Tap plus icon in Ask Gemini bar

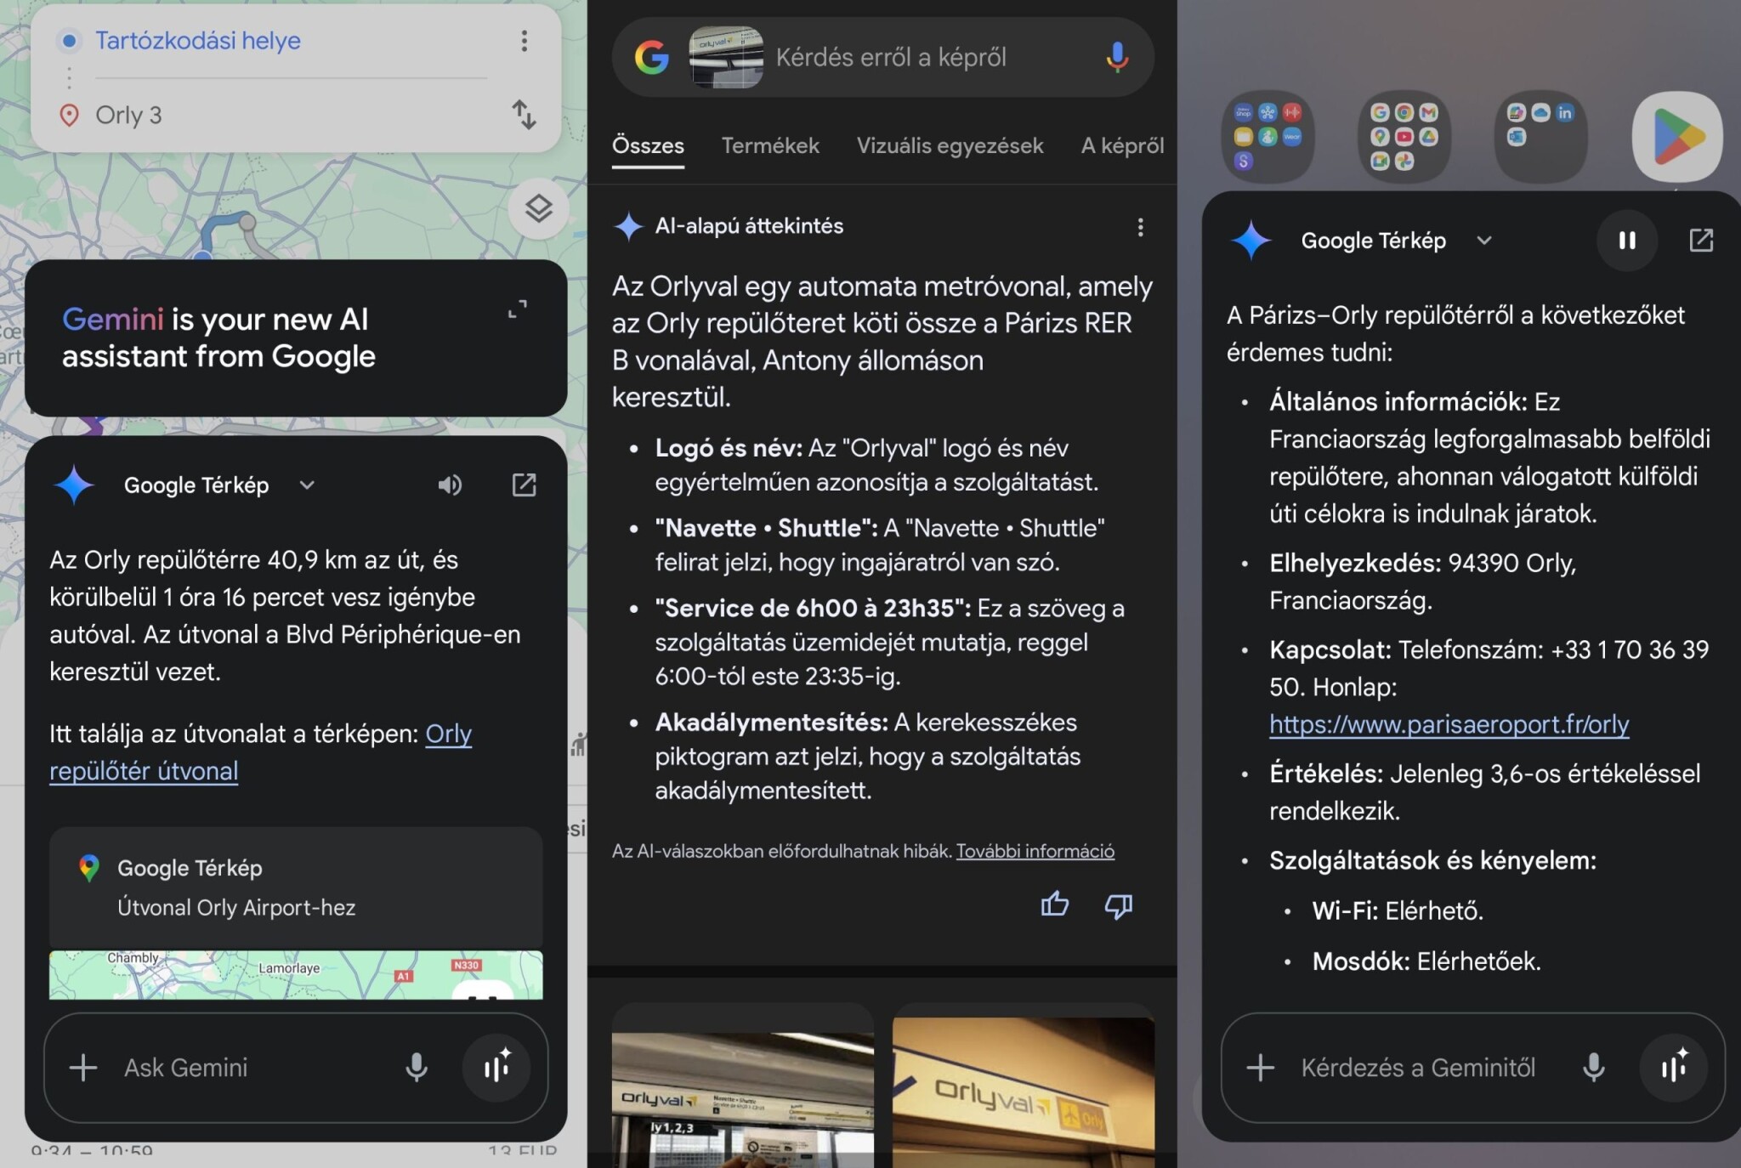tap(83, 1068)
